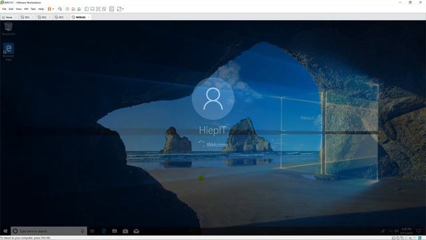Viewport: 426px width, 240px height.
Task: Open the Windows Start menu in the guest
Action: coord(5,231)
